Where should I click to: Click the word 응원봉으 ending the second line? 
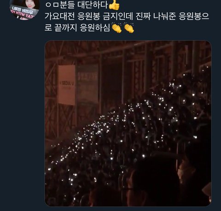pyautogui.click(x=194, y=17)
